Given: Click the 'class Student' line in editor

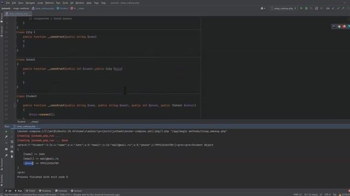Looking at the screenshot, I should [x=27, y=96].
